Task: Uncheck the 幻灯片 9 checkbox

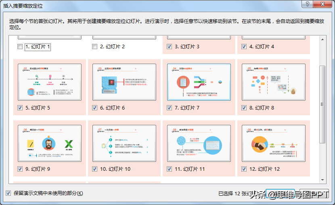Action: (20, 169)
